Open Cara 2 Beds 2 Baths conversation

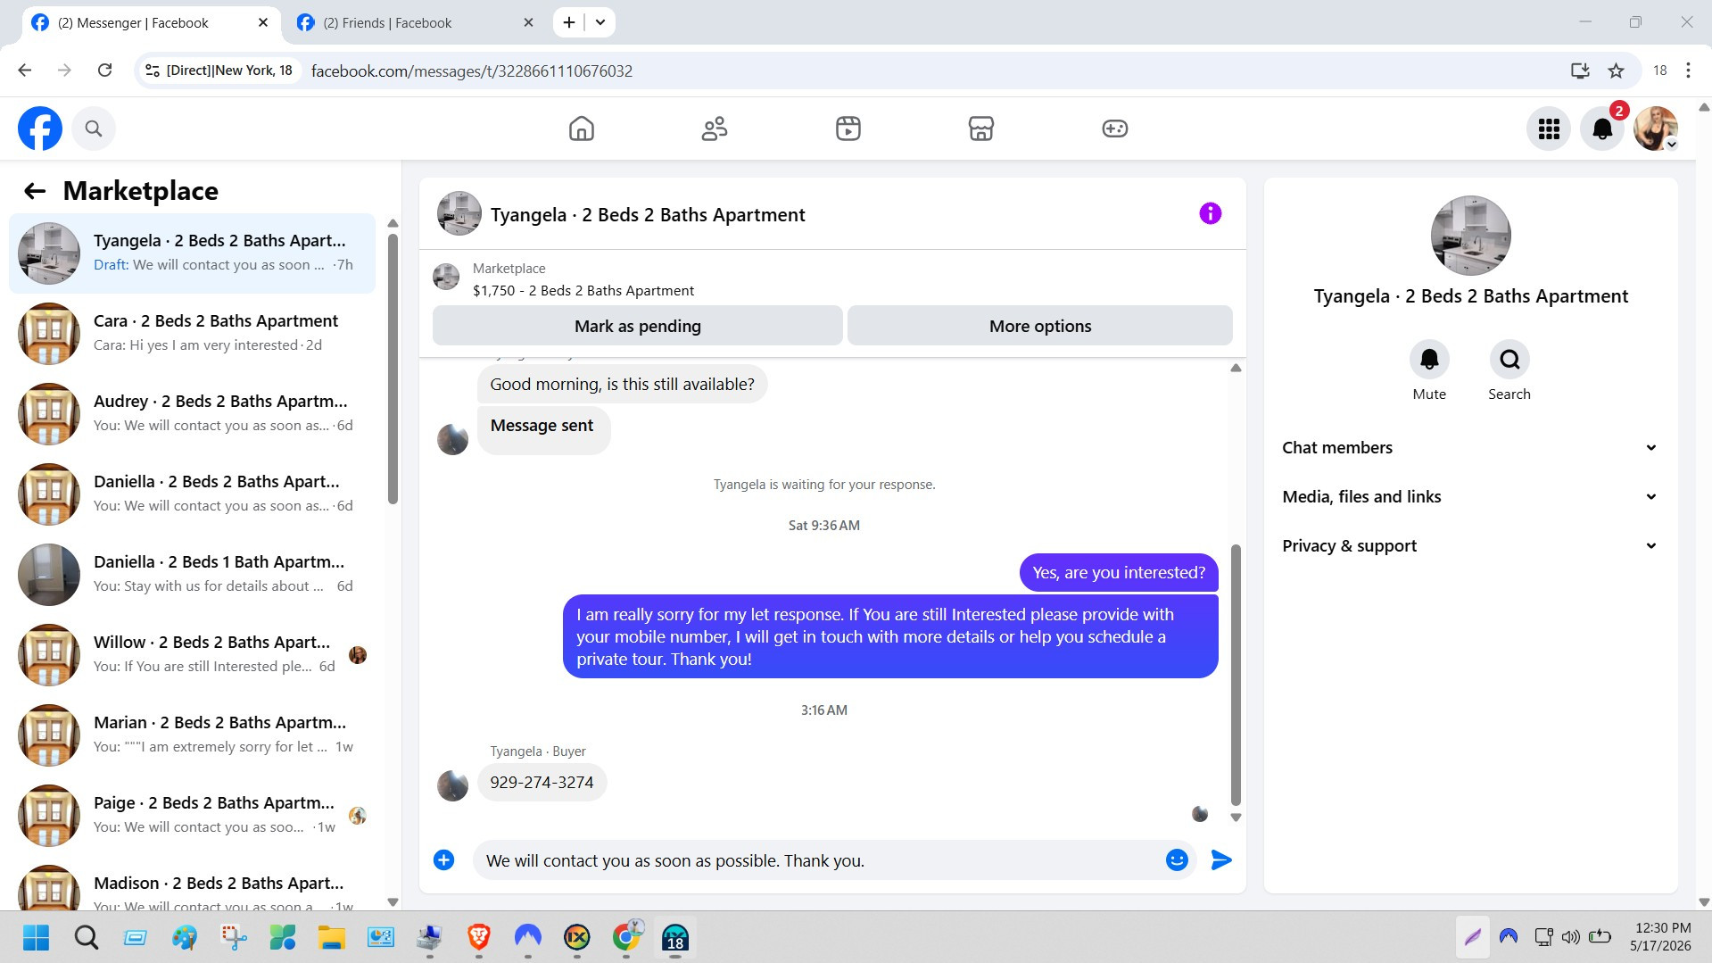[192, 334]
